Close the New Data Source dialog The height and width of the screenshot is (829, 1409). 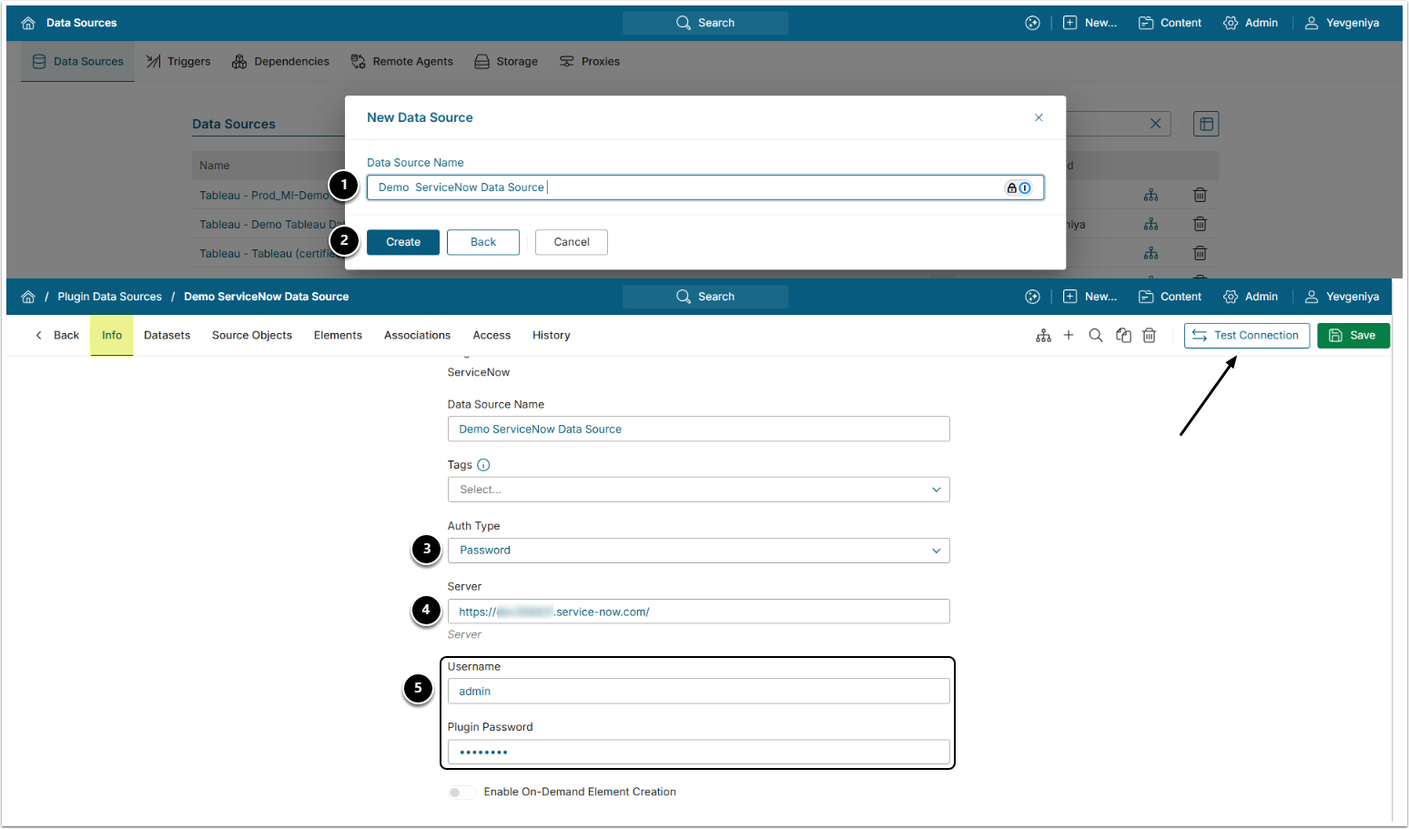(1039, 117)
